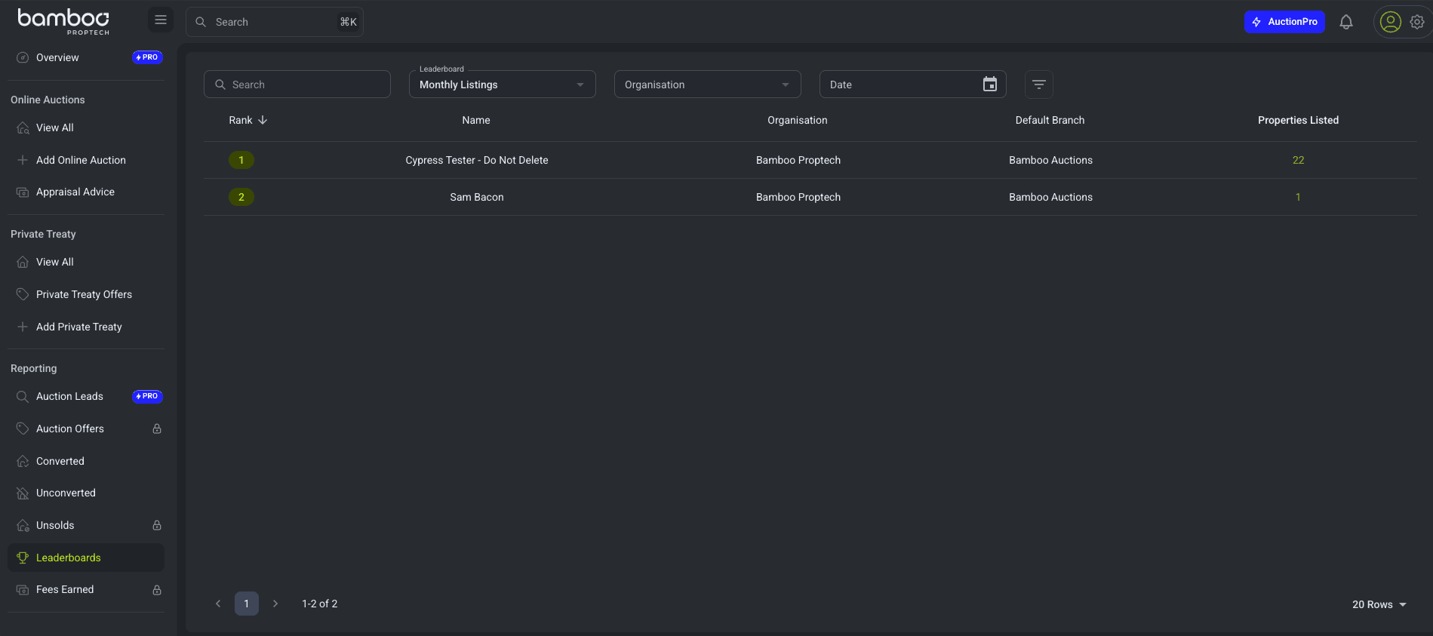Click PRO badge next to Overview
This screenshot has width=1433, height=636.
(147, 57)
